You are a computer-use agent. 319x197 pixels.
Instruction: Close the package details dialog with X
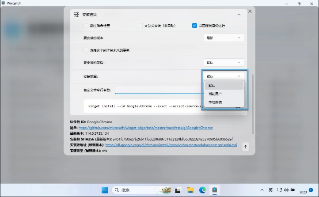point(250,11)
